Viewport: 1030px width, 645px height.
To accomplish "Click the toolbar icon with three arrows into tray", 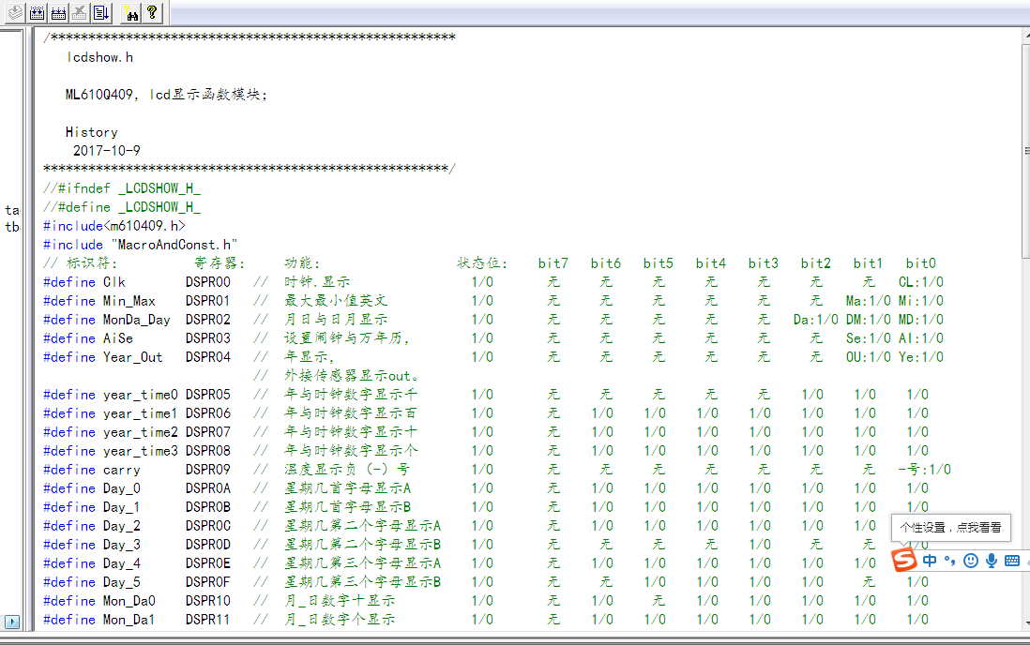I will point(58,12).
